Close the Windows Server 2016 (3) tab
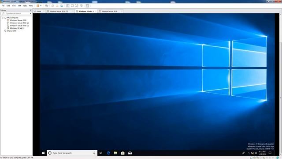The height and width of the screenshot is (159, 282). 73,11
